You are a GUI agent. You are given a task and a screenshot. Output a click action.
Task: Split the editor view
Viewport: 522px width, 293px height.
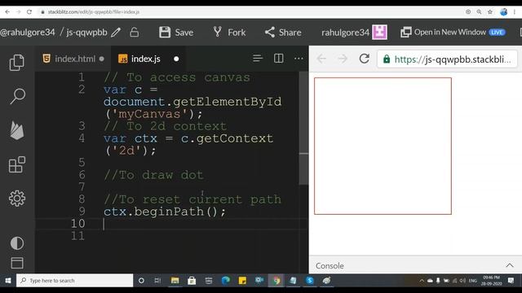point(278,59)
